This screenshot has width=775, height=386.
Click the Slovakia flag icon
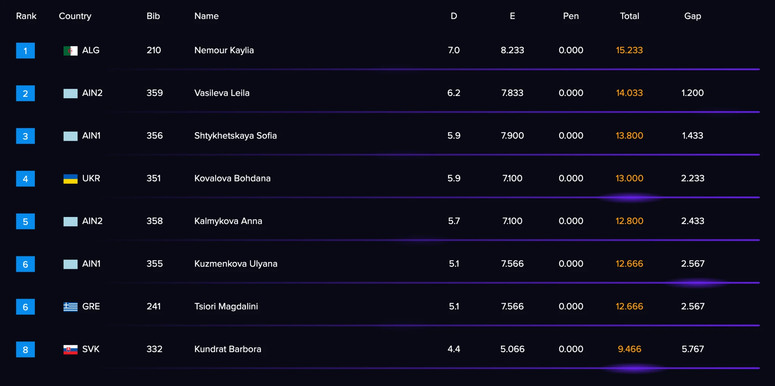(70, 349)
